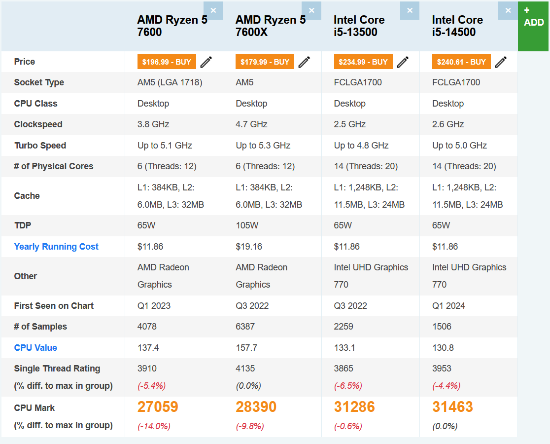The image size is (550, 444).
Task: Click Up to 5.3 GHz turbo value
Action: coord(263,146)
